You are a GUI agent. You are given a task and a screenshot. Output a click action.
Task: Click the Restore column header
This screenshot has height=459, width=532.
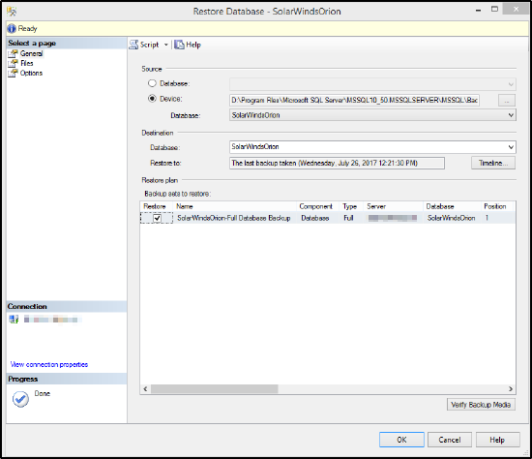click(157, 206)
